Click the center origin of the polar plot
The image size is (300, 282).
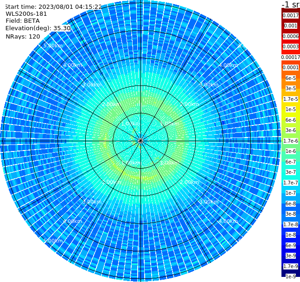(x=140, y=141)
